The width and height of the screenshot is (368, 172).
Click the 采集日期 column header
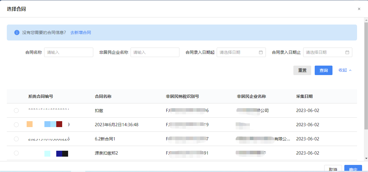click(x=304, y=96)
